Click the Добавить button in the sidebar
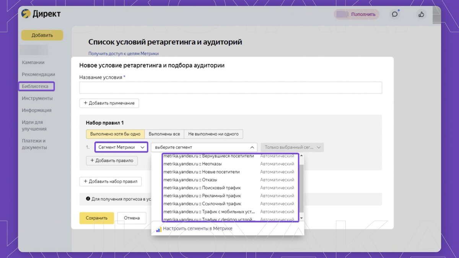 pos(42,35)
